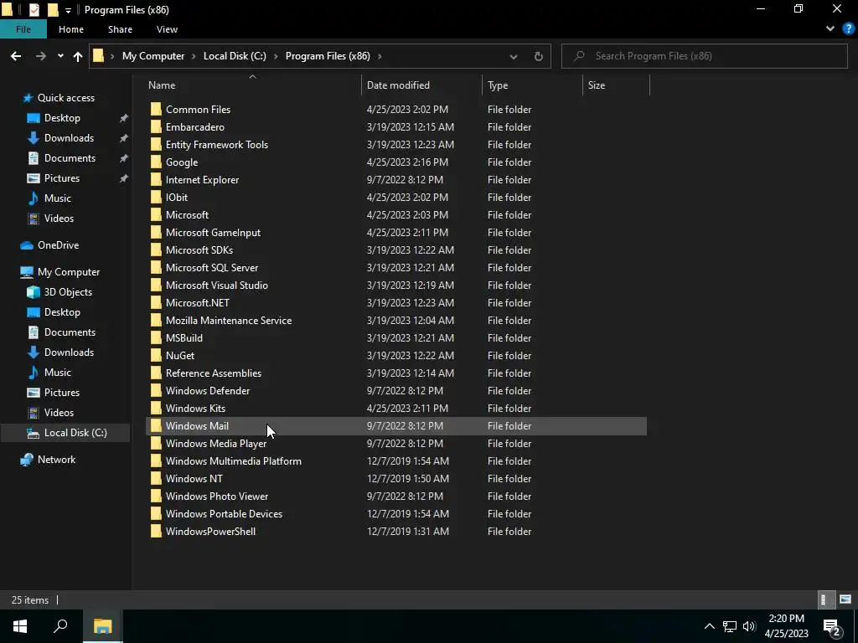Screen dimensions: 858x643
Task: Select the Internet Explorer folder icon
Action: 156,180
